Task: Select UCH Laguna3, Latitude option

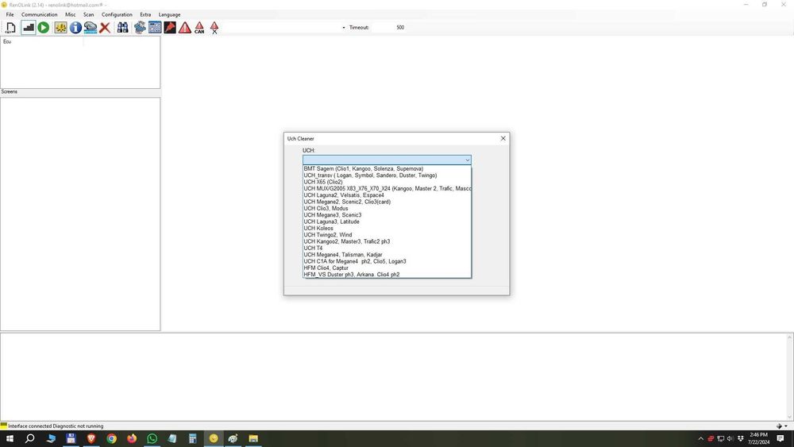Action: [x=387, y=222]
